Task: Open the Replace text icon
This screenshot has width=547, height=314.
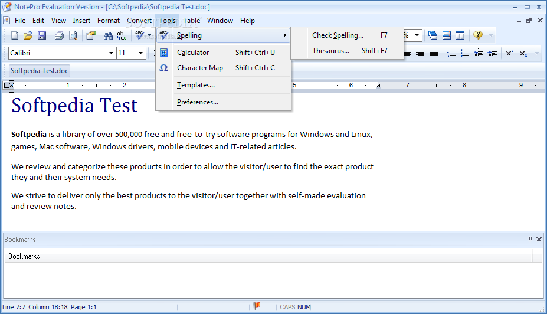Action: pos(122,35)
